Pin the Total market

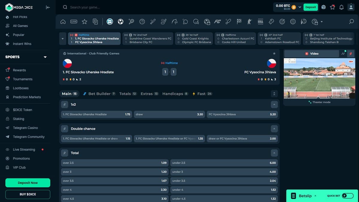pyautogui.click(x=64, y=153)
